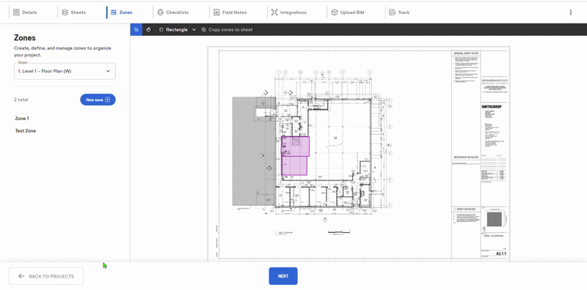Click the copy icon beside Copy zones
Viewport: 587px width, 290px height.
[x=204, y=29]
